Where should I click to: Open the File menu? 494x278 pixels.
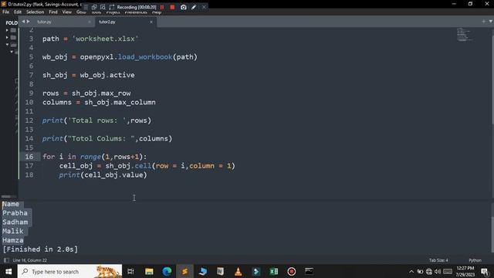coord(5,12)
